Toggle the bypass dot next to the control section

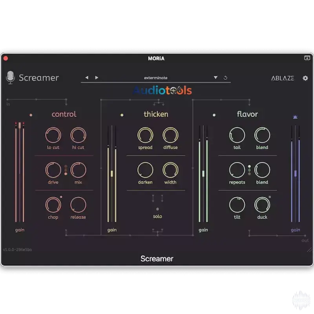pos(31,115)
